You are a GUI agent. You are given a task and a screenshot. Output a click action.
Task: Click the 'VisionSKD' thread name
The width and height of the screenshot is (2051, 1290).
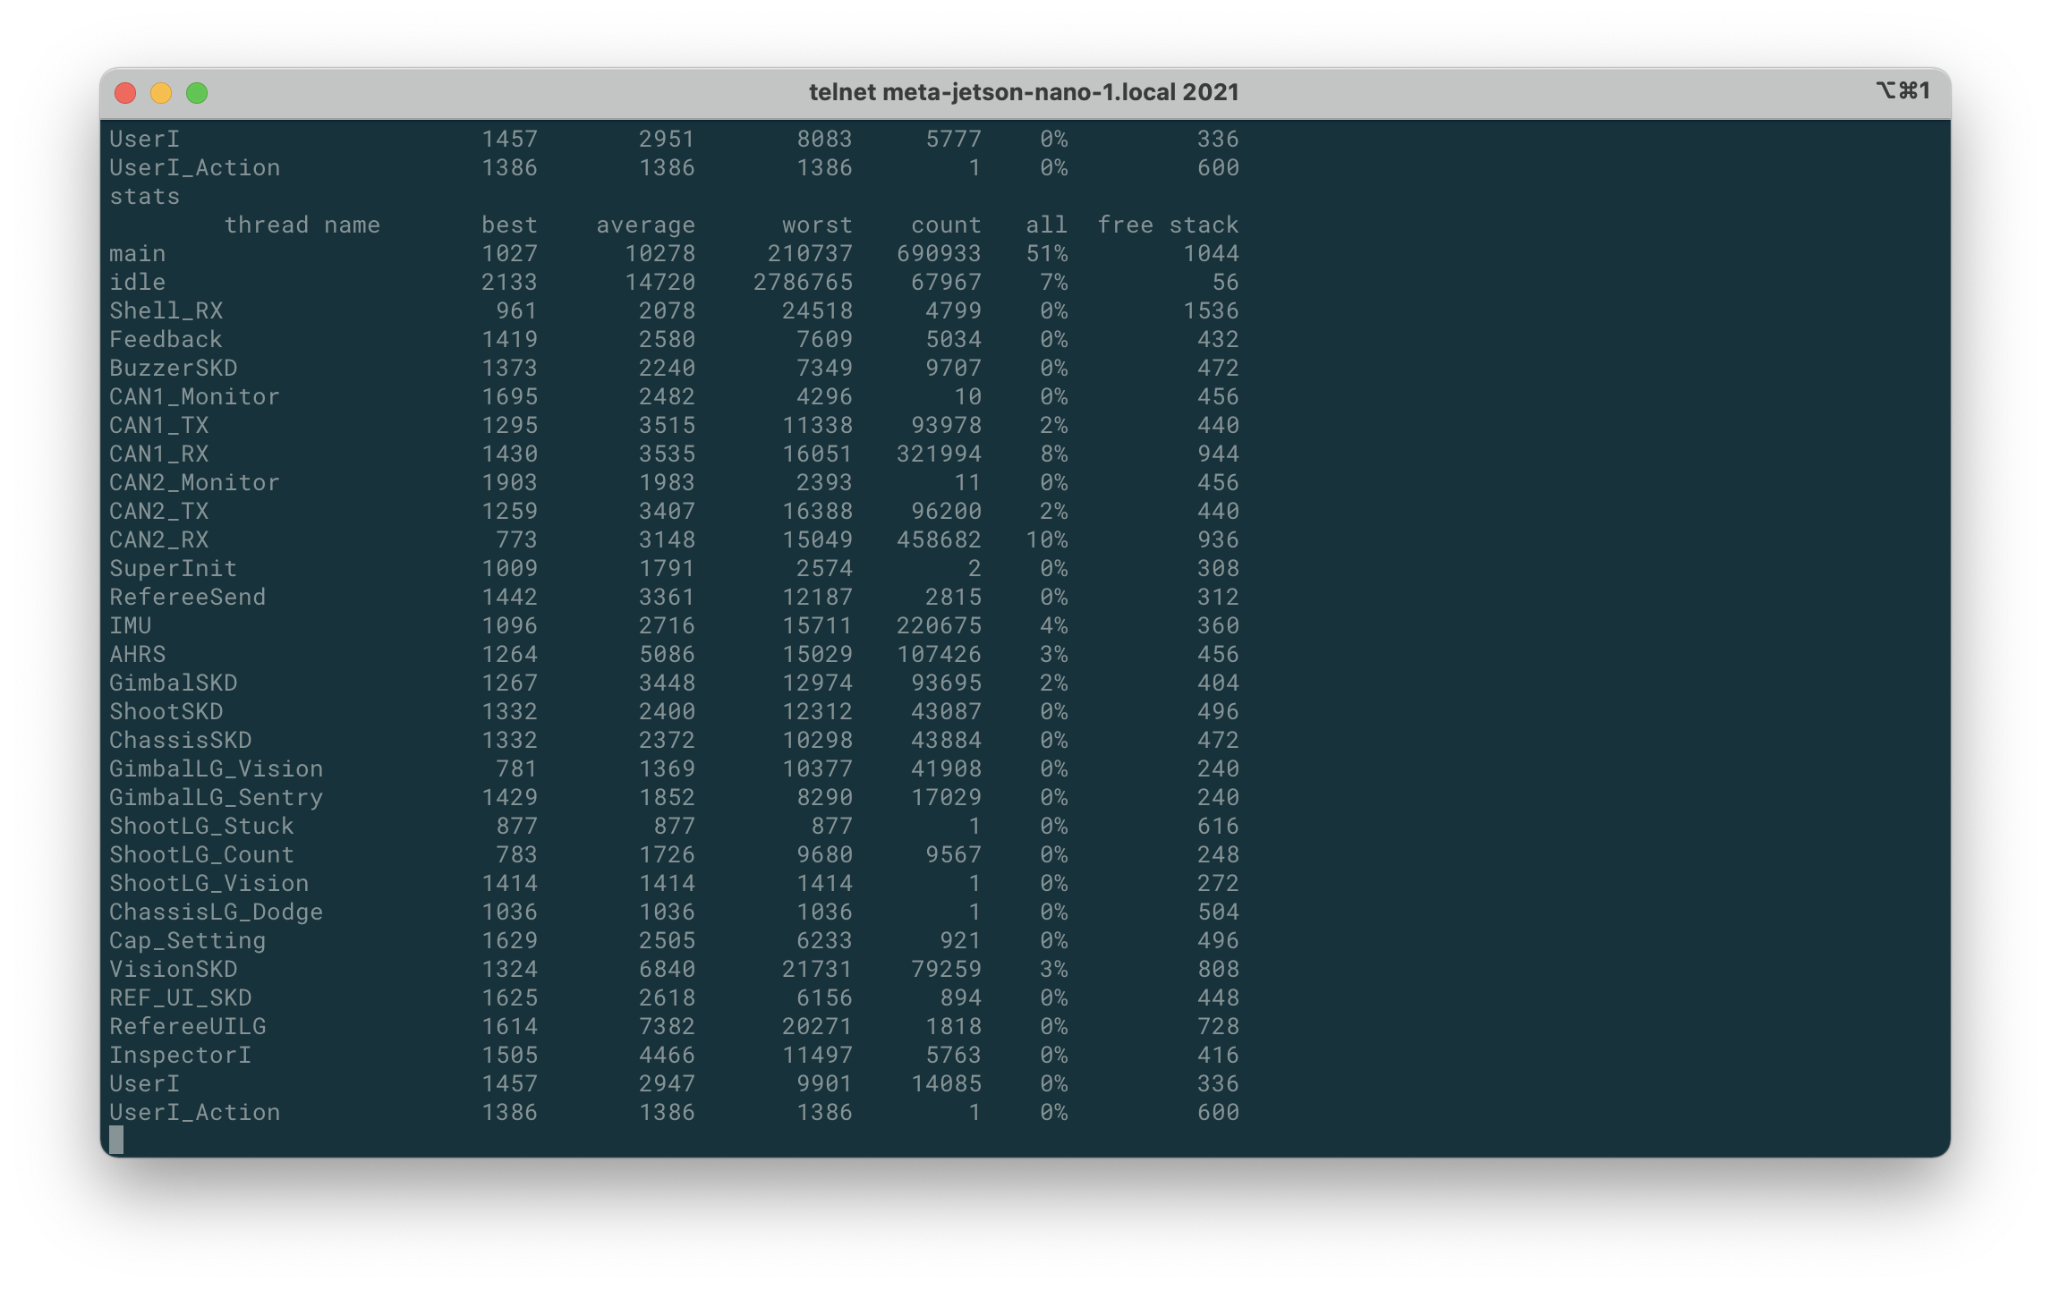point(174,969)
